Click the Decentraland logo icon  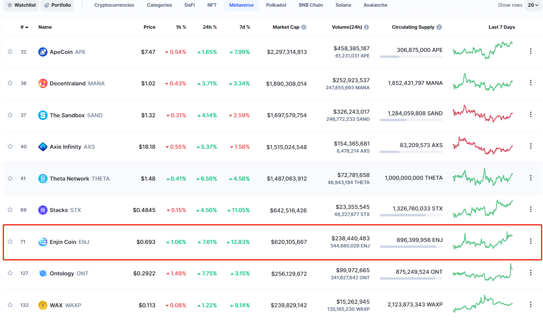pyautogui.click(x=43, y=83)
